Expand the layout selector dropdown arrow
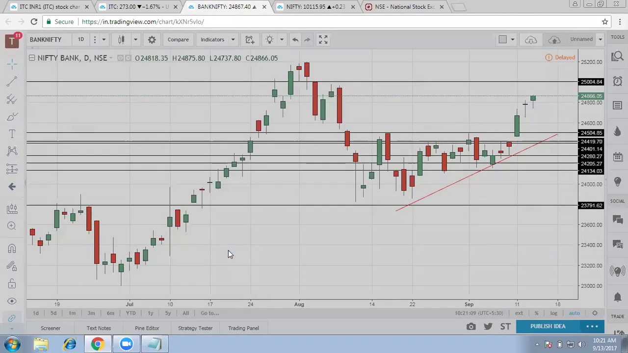Image resolution: width=628 pixels, height=353 pixels. (512, 40)
